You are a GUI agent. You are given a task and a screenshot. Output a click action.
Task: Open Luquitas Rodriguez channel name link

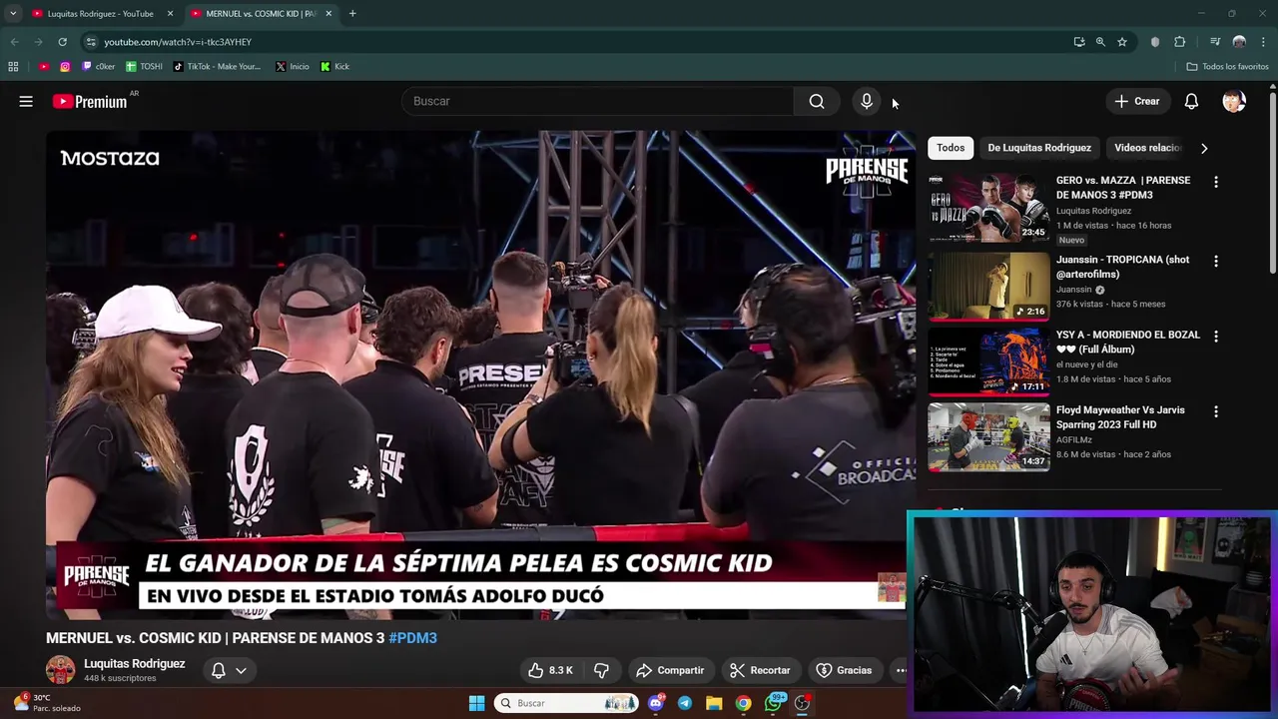click(134, 663)
